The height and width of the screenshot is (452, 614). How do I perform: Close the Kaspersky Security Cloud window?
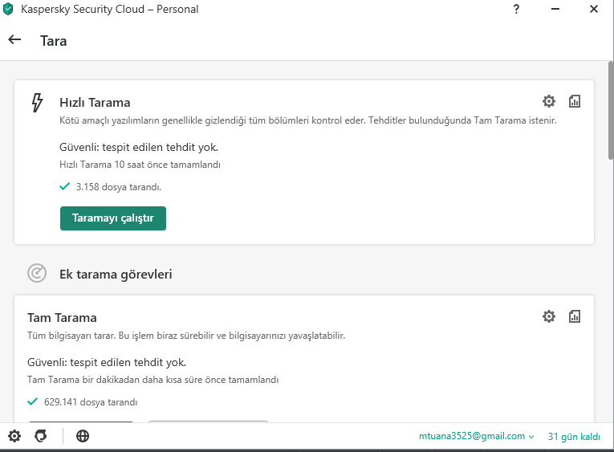tap(594, 9)
